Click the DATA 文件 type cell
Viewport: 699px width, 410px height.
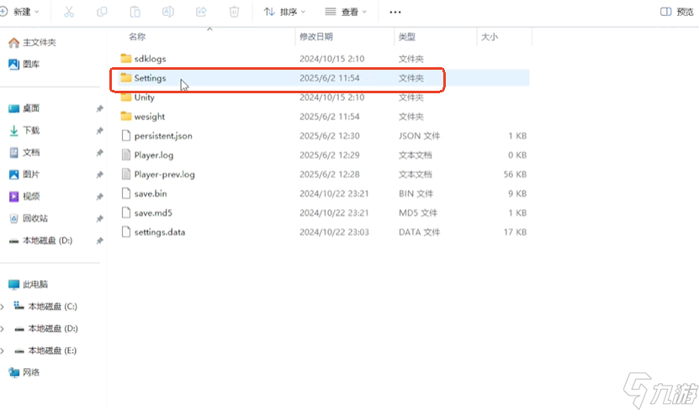[x=419, y=232]
